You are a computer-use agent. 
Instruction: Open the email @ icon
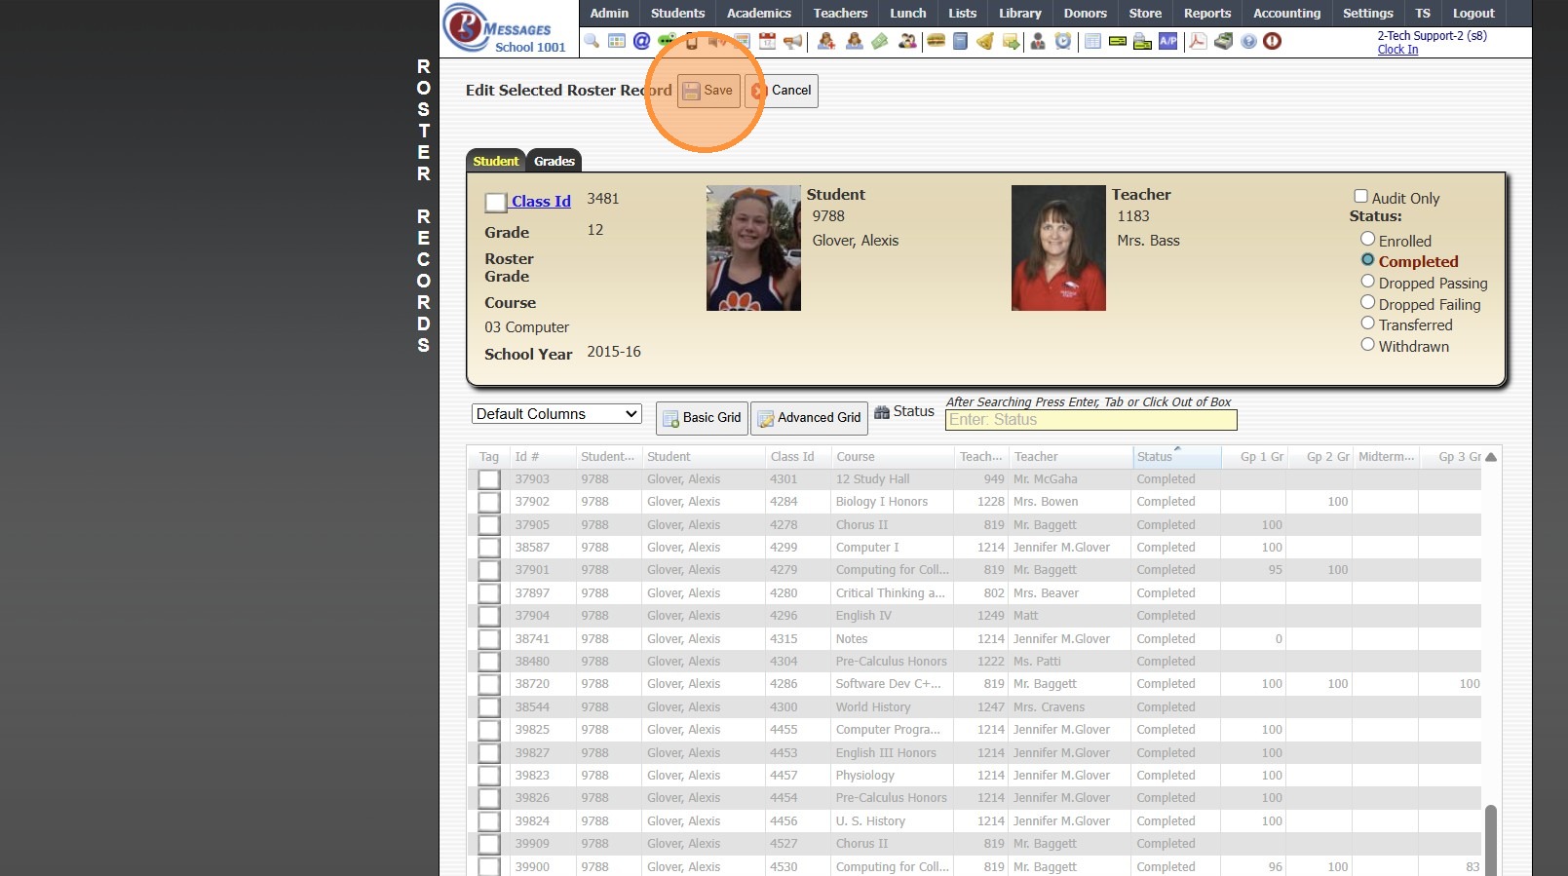tap(641, 41)
